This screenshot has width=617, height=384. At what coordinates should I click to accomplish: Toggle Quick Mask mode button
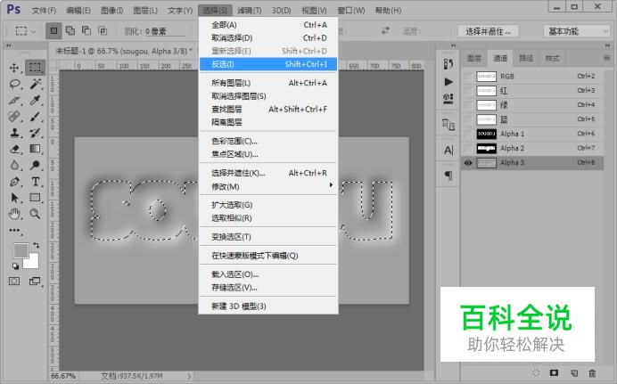coord(14,281)
